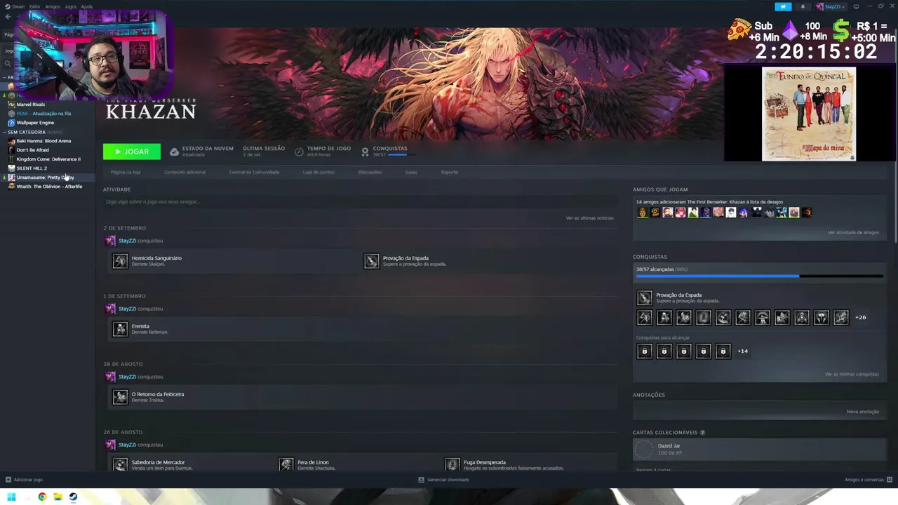The image size is (898, 505).
Task: Open the Guias tab
Action: (411, 172)
